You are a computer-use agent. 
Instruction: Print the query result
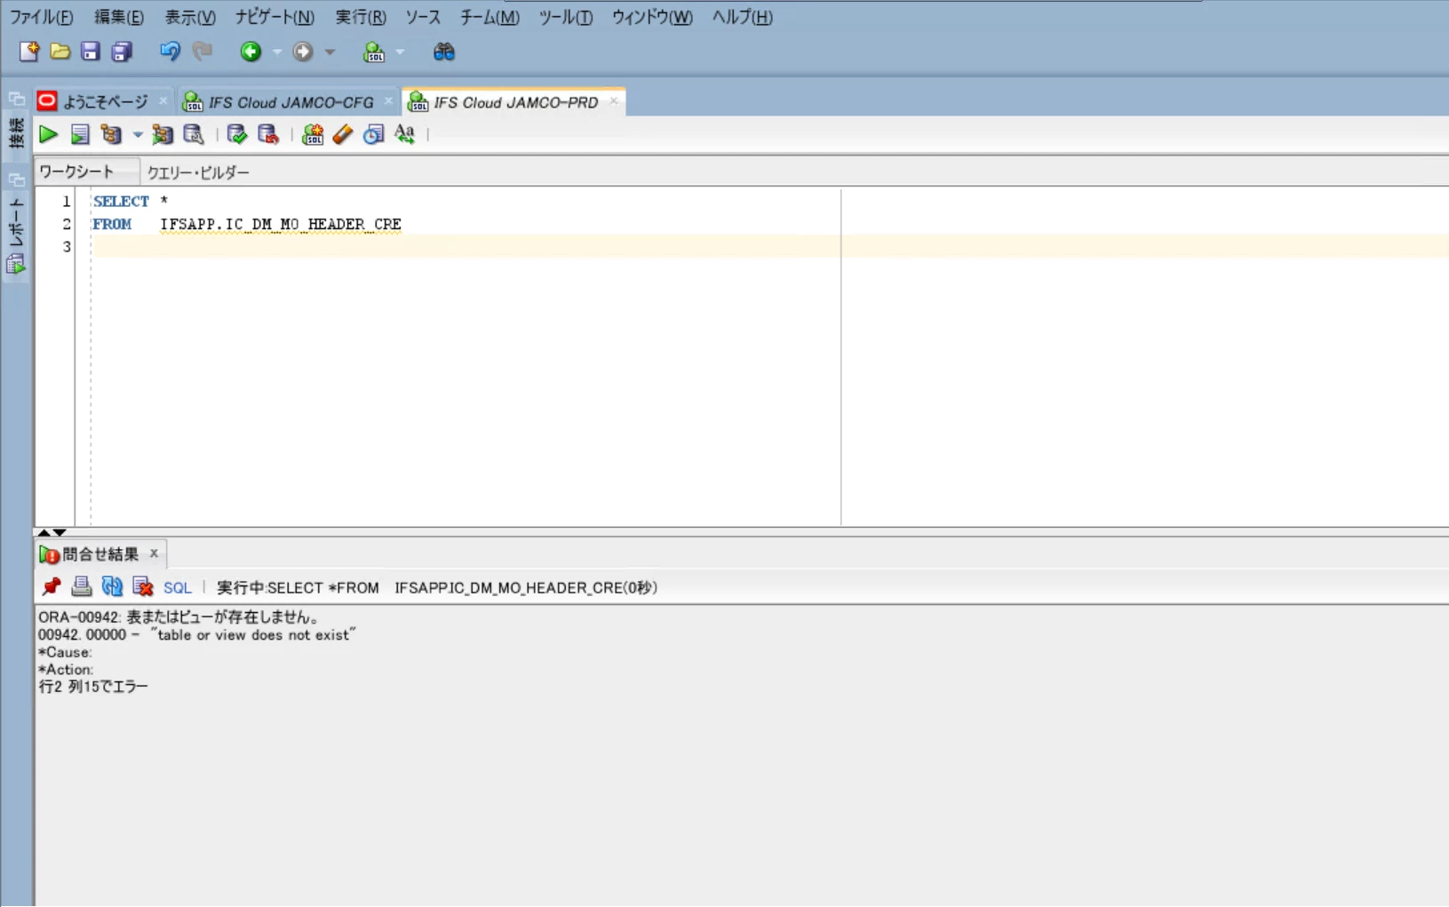tap(82, 586)
